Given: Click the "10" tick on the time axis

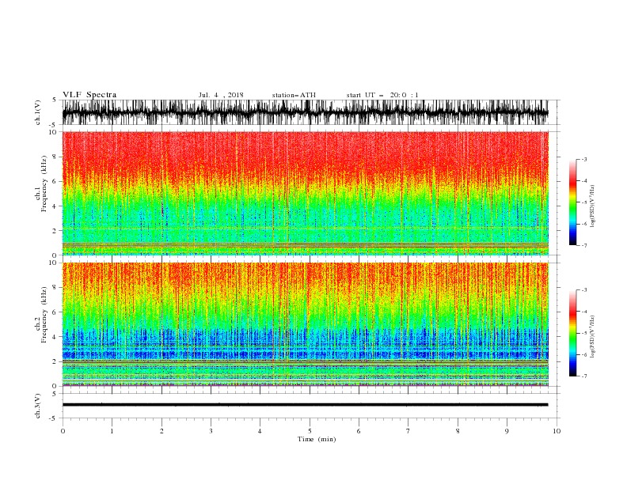Looking at the screenshot, I should 557,431.
